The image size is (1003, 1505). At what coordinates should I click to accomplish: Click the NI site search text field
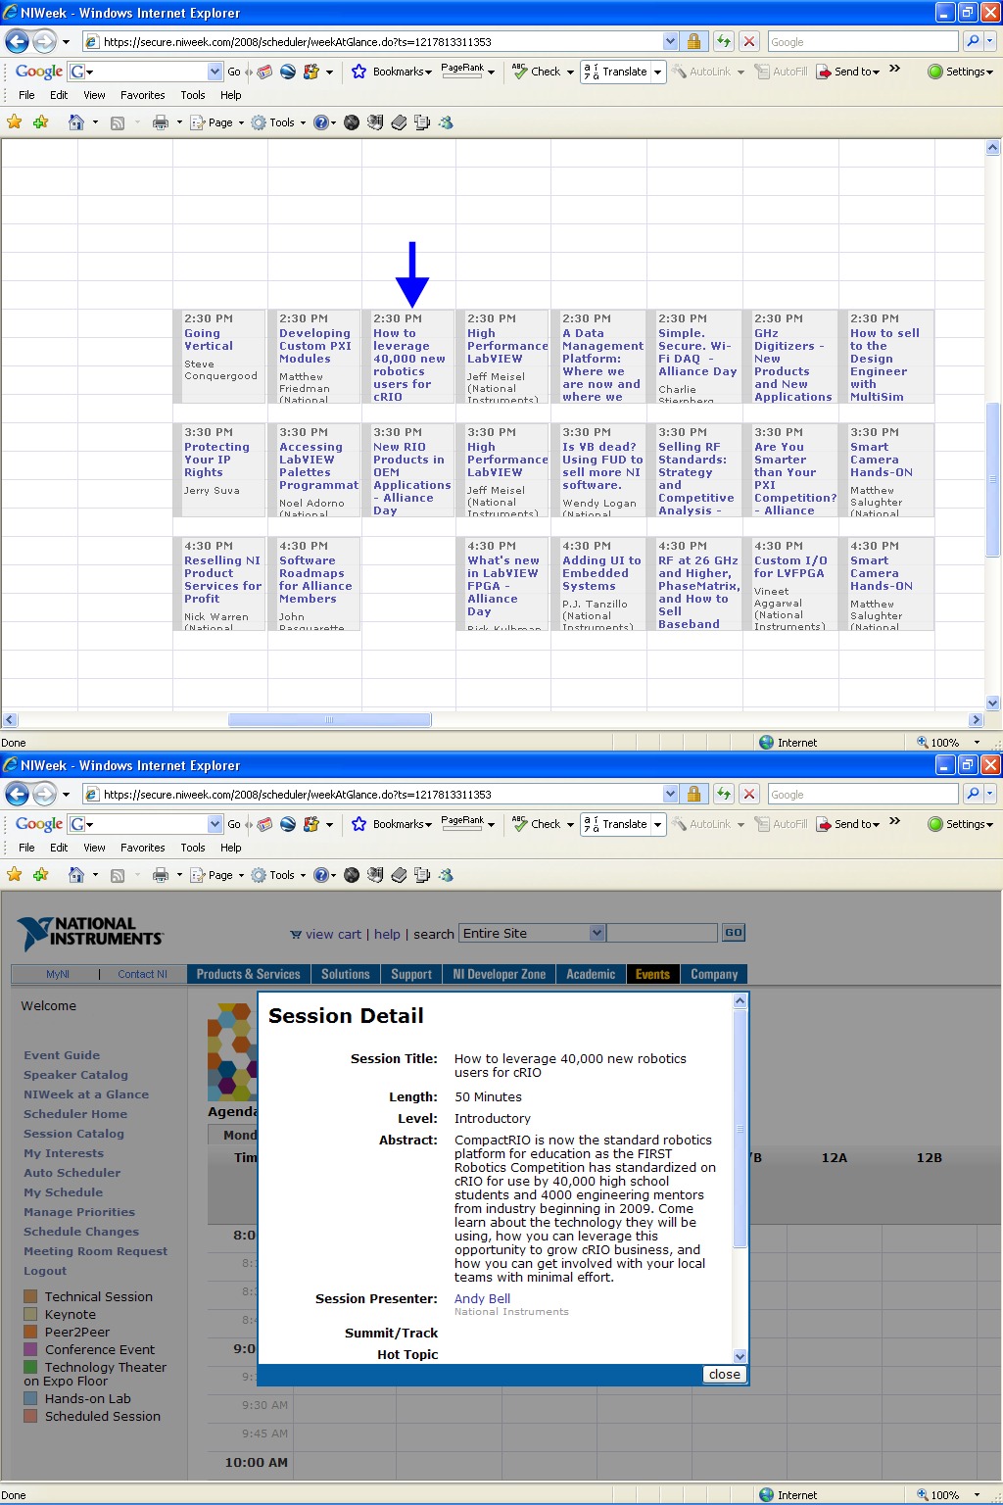tap(663, 933)
